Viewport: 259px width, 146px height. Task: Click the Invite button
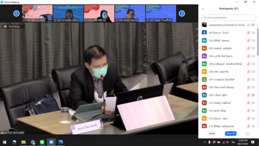[212, 133]
